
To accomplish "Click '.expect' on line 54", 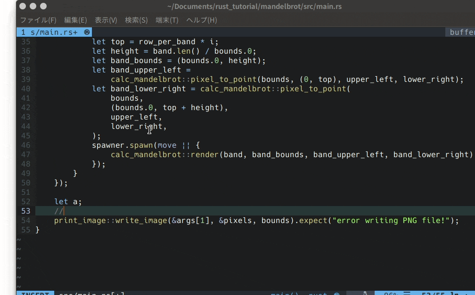I will tap(311, 220).
